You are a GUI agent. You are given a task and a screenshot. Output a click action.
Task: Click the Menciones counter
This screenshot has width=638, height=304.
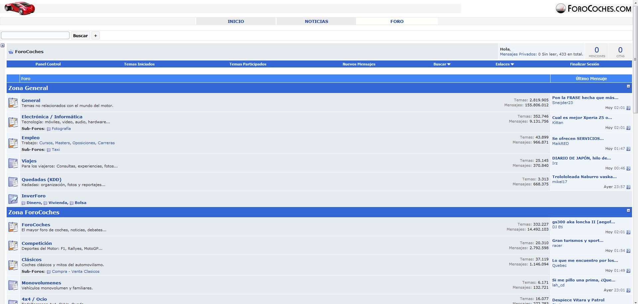(597, 52)
